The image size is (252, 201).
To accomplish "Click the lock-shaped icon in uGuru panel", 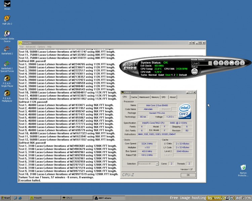I will point(237,63).
